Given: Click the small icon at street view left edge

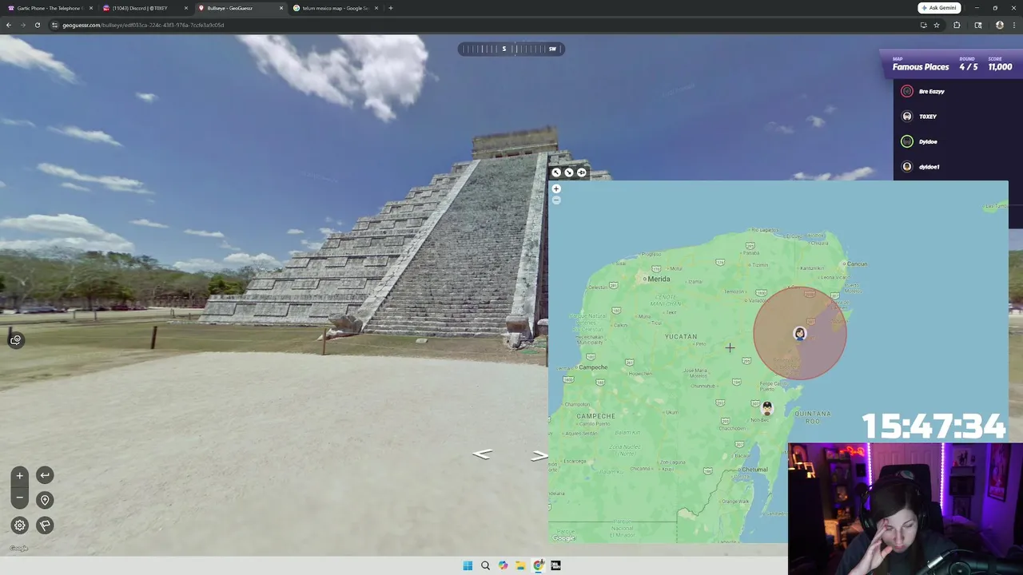Looking at the screenshot, I should coord(15,340).
